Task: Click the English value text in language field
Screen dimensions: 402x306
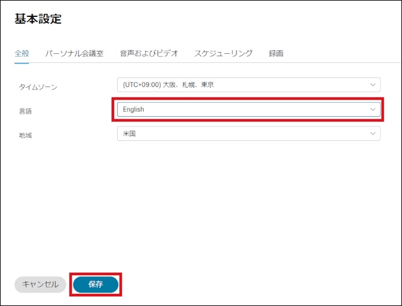Action: pyautogui.click(x=133, y=109)
